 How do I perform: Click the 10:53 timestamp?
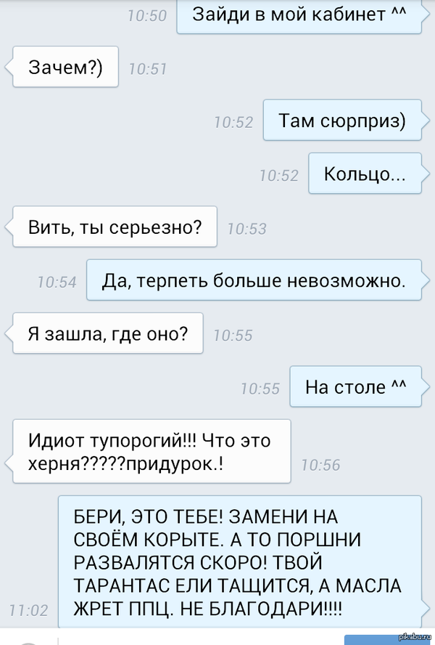coord(247,229)
